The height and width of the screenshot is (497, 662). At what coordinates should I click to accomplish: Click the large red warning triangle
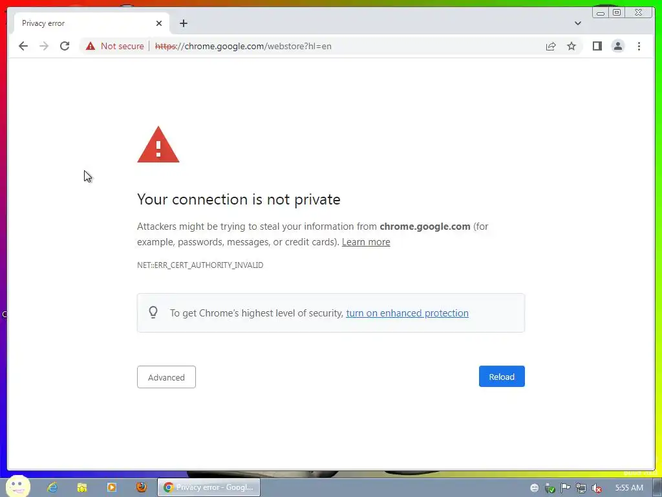click(158, 144)
